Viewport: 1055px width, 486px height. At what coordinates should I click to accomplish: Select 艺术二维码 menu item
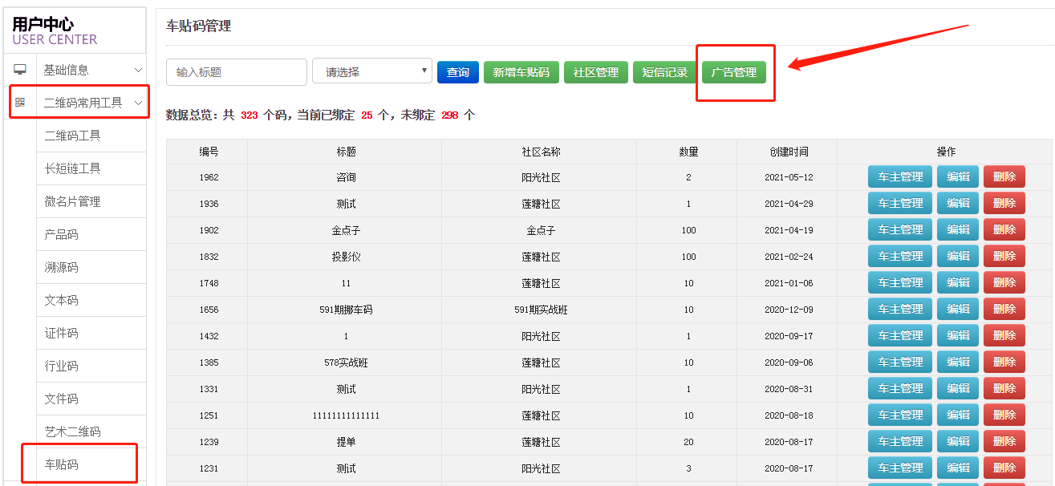tap(72, 431)
